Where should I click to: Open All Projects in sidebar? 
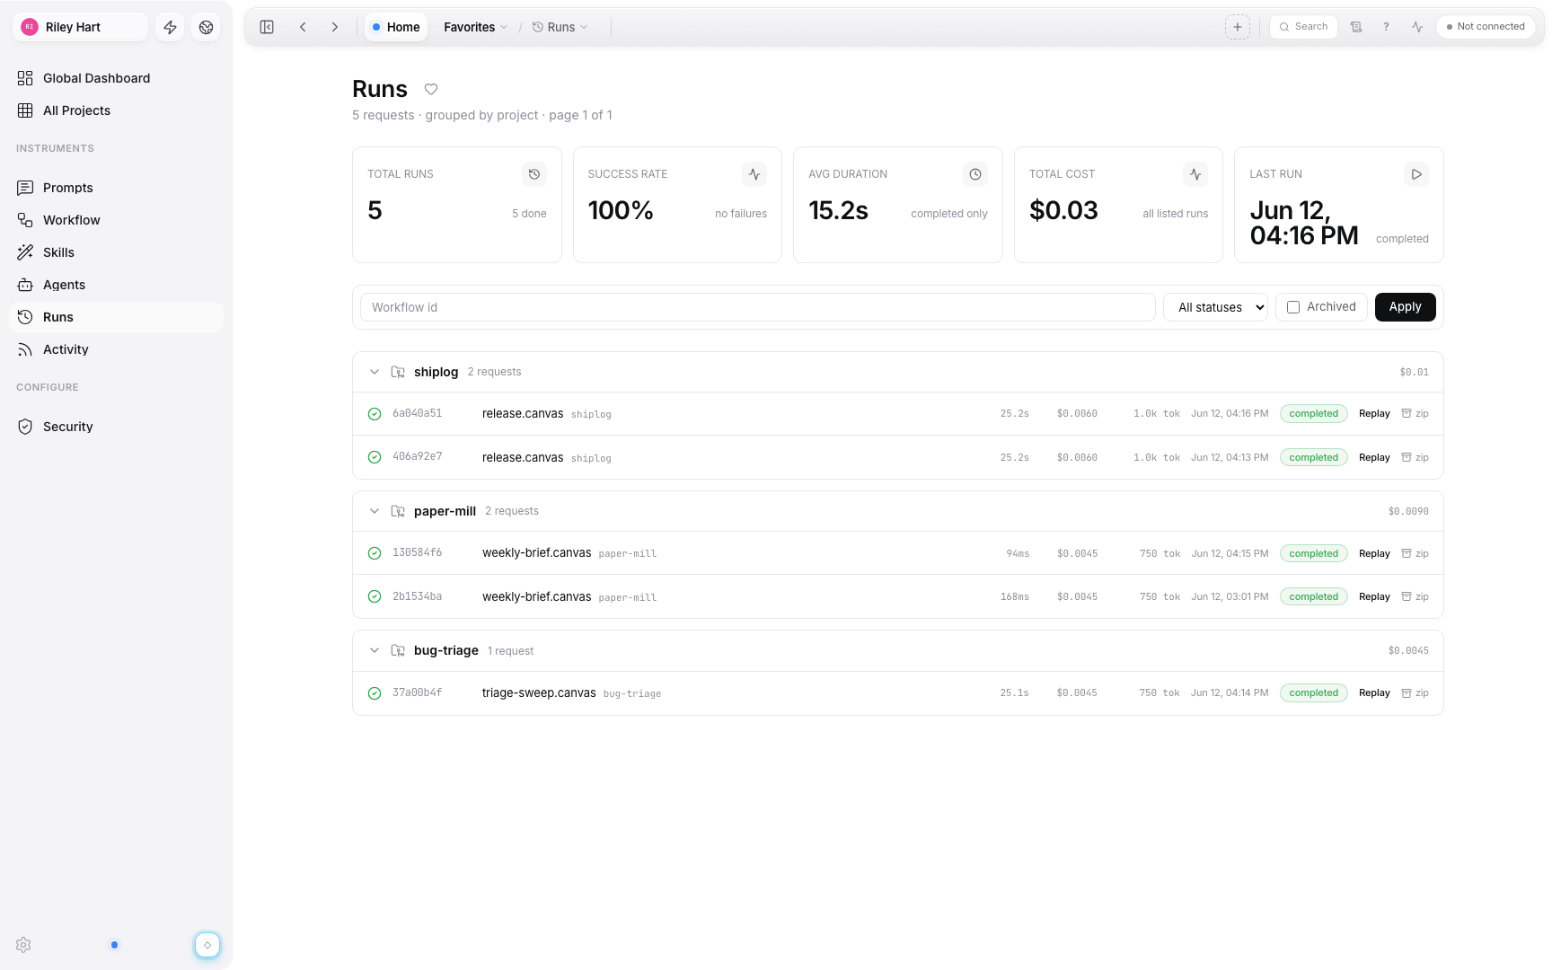pos(116,110)
